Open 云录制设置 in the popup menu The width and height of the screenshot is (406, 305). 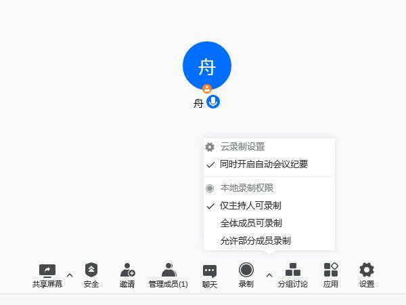pos(242,147)
